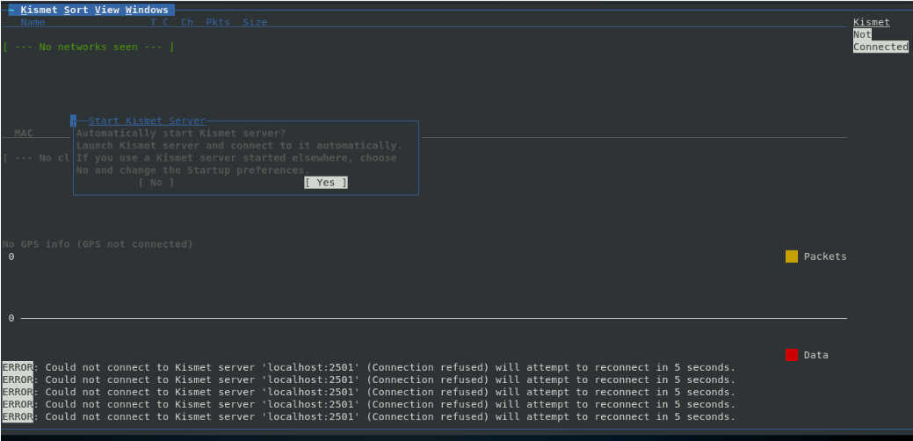The height and width of the screenshot is (441, 913).
Task: Click the 'Not' status word
Action: (862, 34)
